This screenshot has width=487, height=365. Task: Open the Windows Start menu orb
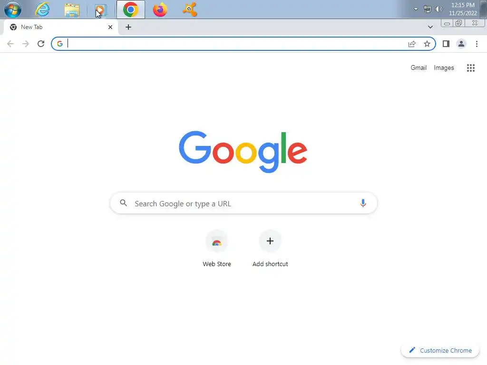tap(13, 10)
